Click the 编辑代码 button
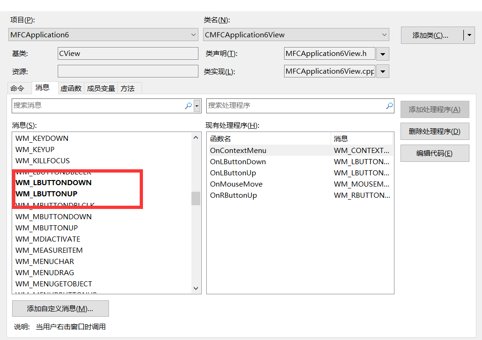Viewport: 482px width, 340px height. click(x=434, y=153)
